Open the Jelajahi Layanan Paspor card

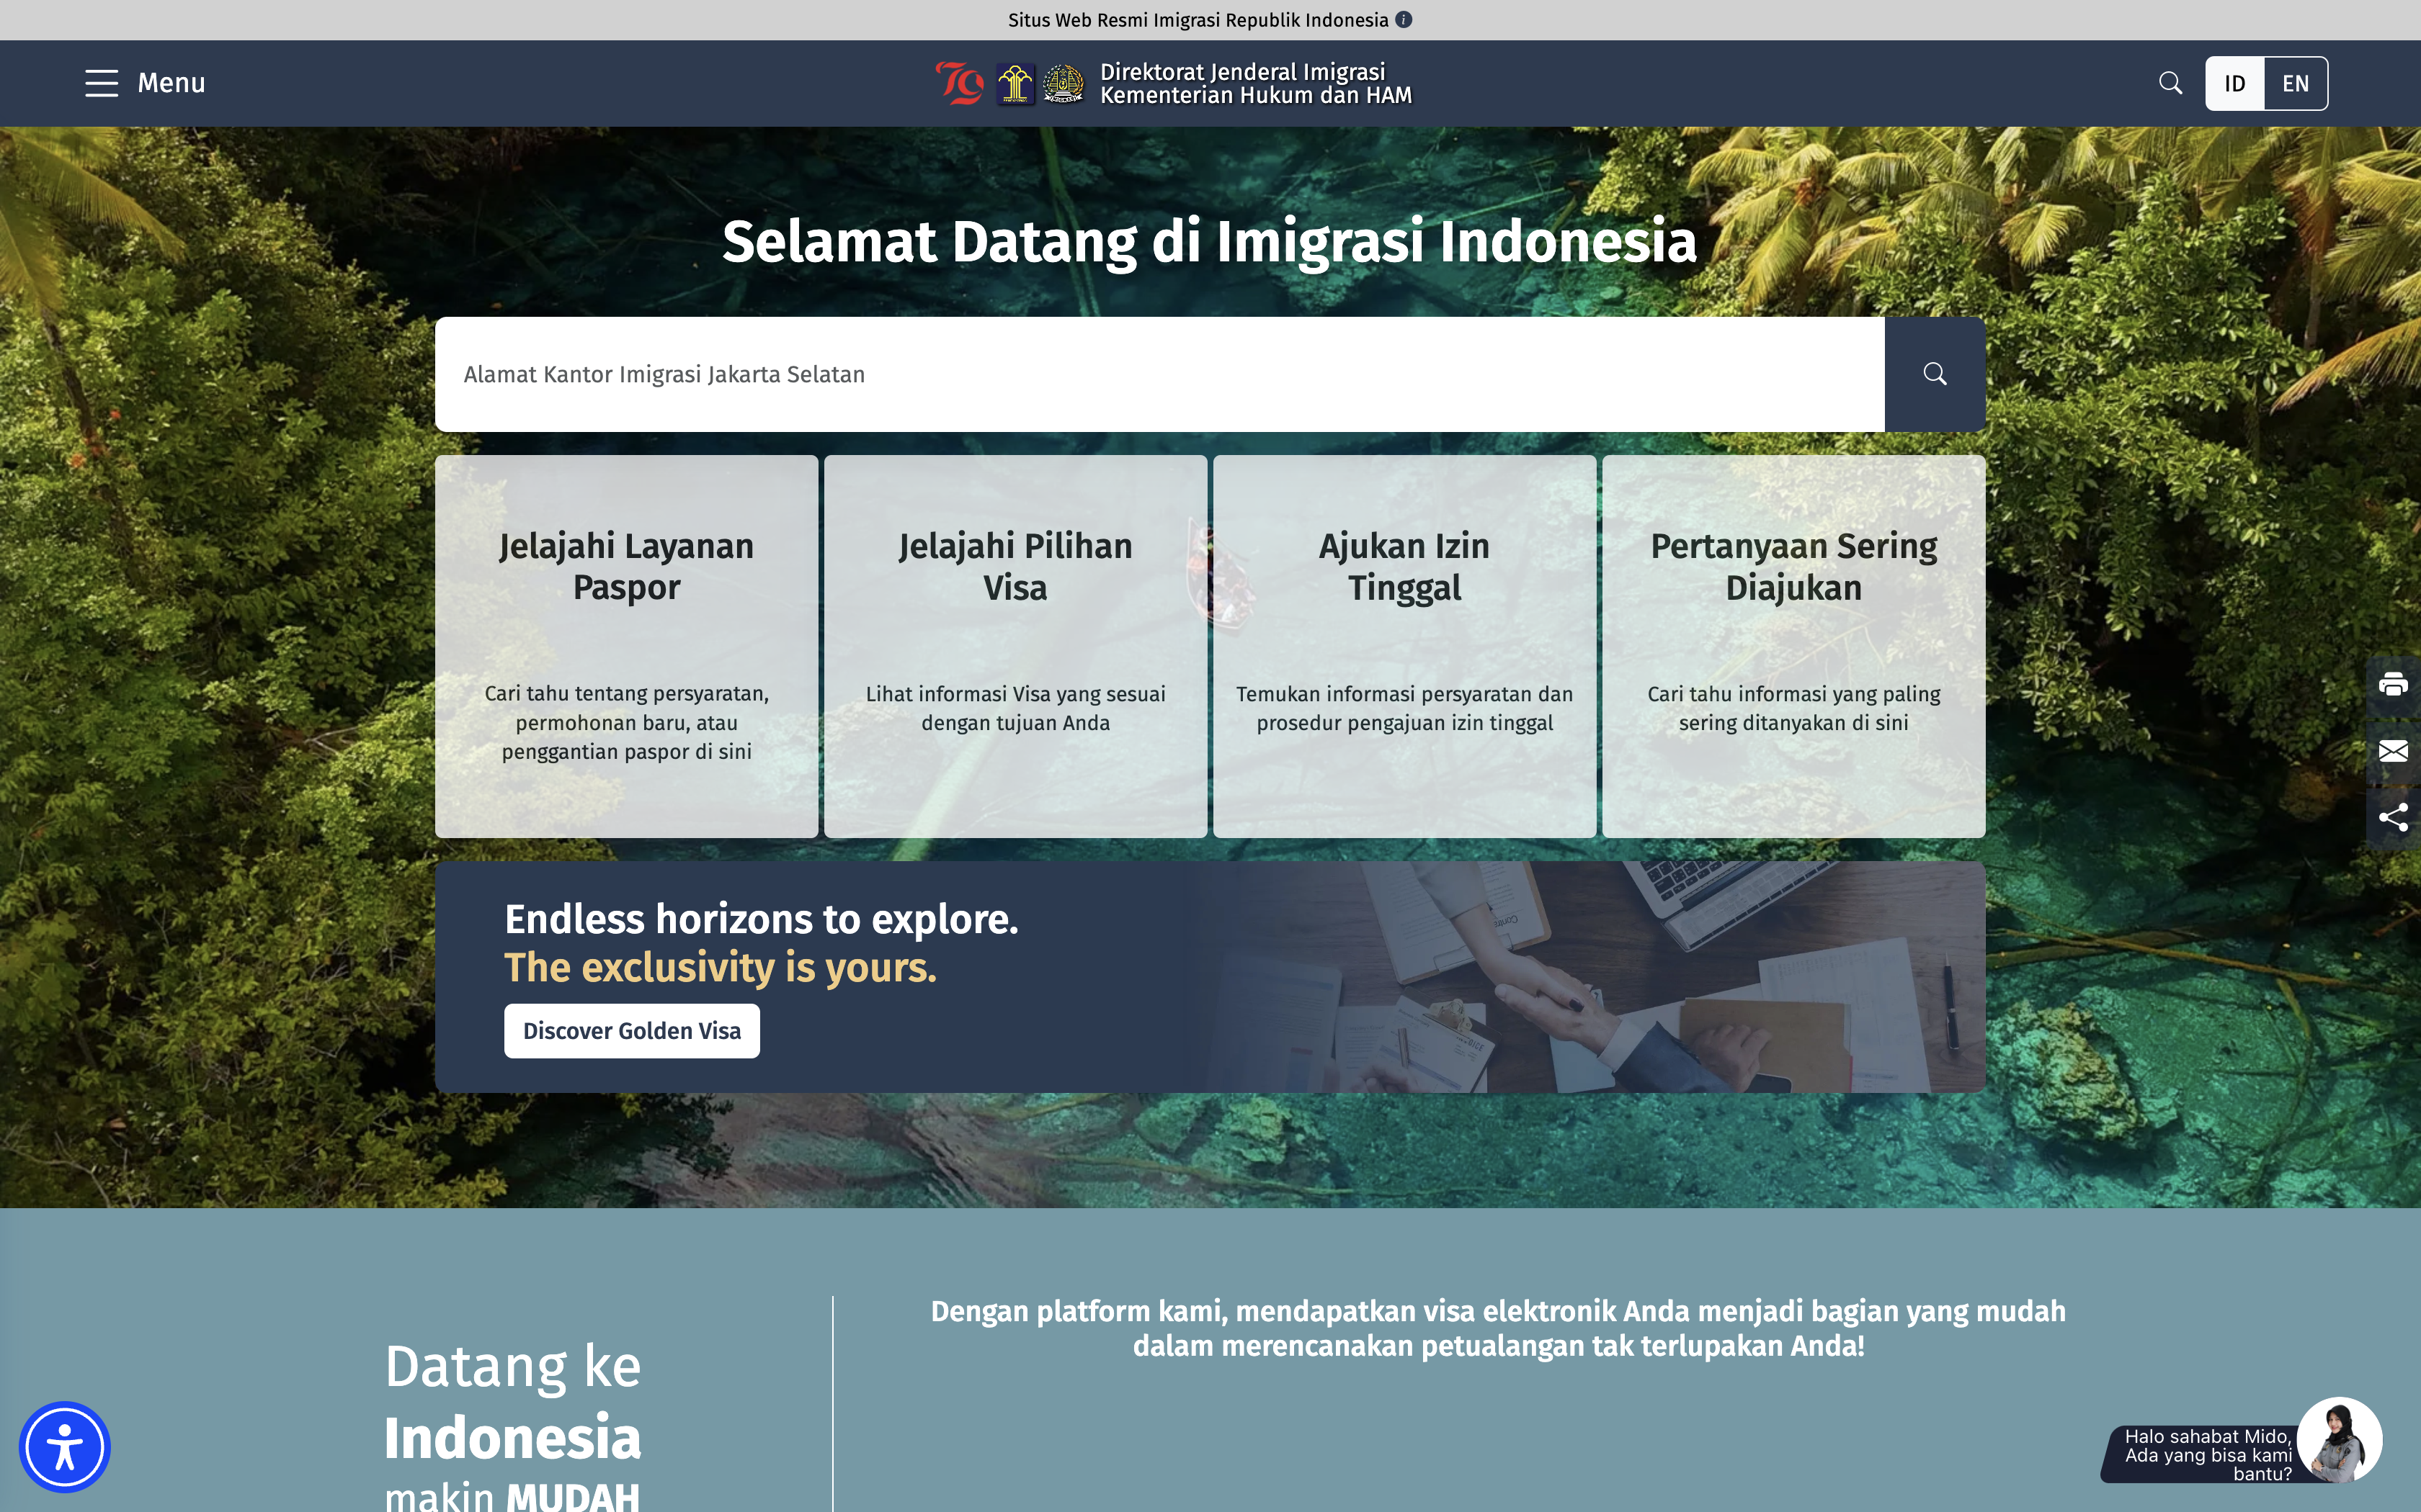coord(626,647)
